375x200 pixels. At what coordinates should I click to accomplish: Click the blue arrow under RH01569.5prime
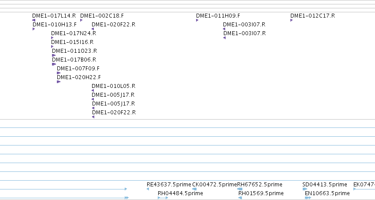tap(240, 198)
